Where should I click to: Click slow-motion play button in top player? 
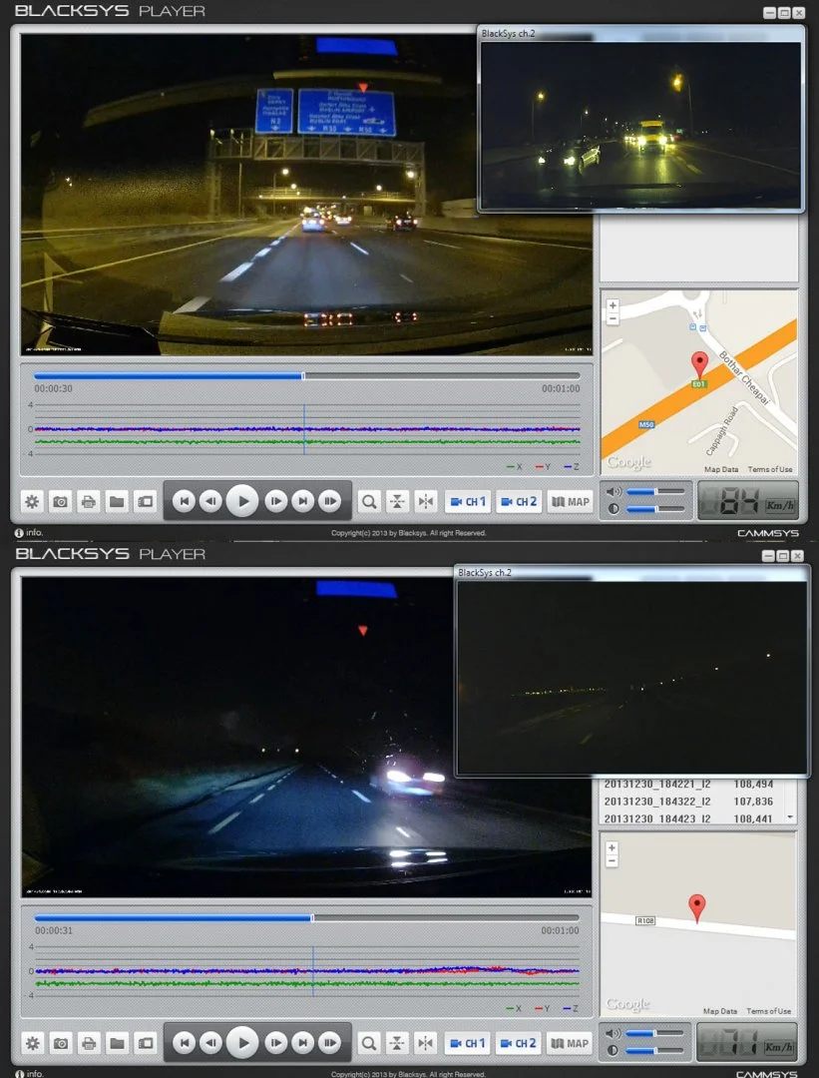pyautogui.click(x=330, y=501)
